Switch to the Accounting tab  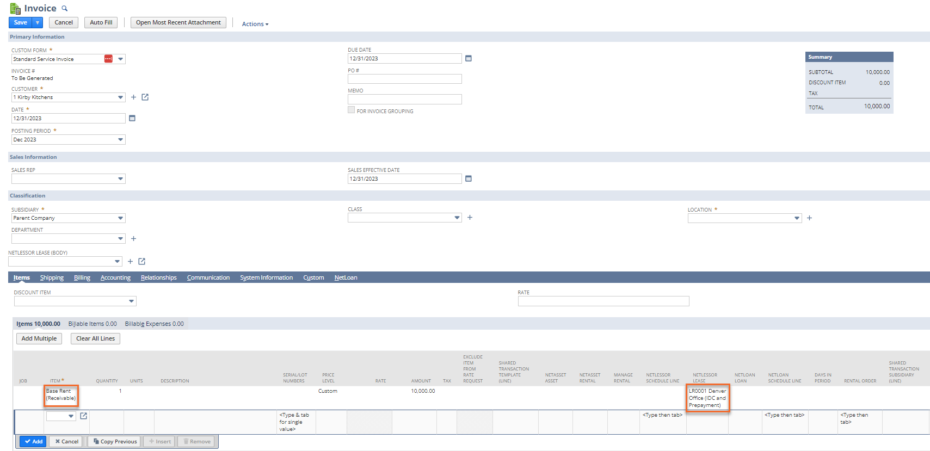[115, 278]
